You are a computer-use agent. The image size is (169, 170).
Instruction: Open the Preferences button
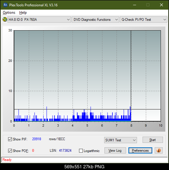[x=140, y=151]
